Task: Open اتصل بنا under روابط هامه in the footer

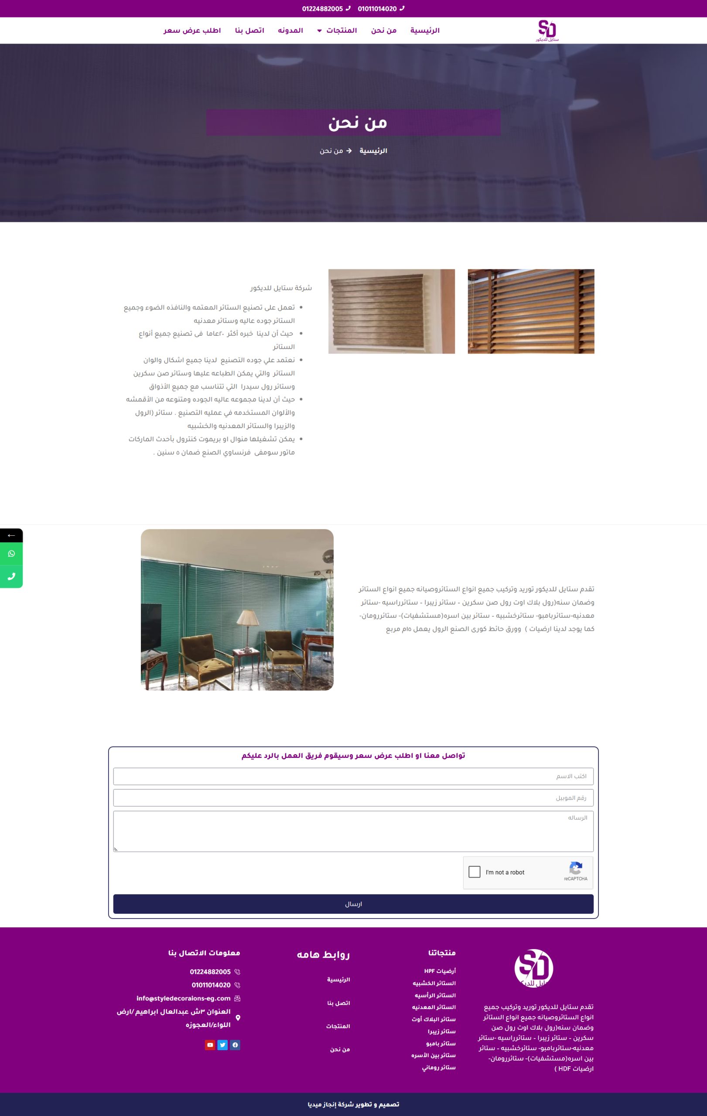Action: (x=339, y=1003)
